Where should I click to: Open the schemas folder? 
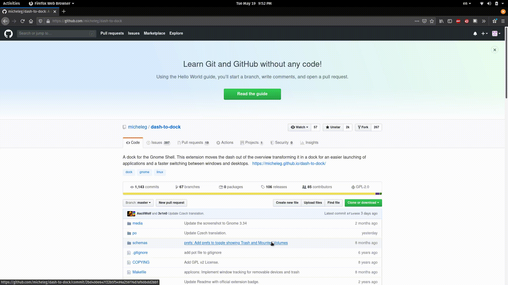click(x=140, y=243)
